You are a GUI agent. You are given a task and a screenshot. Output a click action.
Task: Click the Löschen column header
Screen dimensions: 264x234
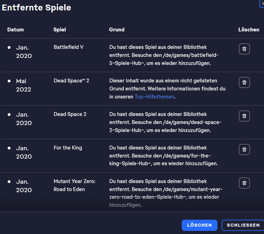tap(249, 30)
